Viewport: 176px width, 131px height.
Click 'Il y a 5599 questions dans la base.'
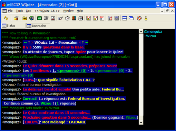[53, 47]
